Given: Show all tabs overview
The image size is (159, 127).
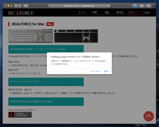Looking at the screenshot, I should pos(148,6).
